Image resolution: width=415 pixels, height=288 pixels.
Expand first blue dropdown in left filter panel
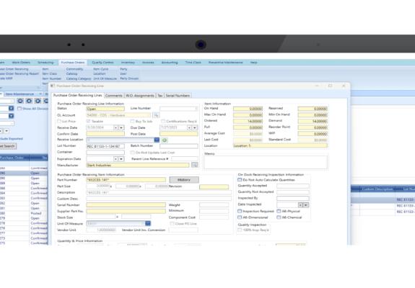(11, 108)
